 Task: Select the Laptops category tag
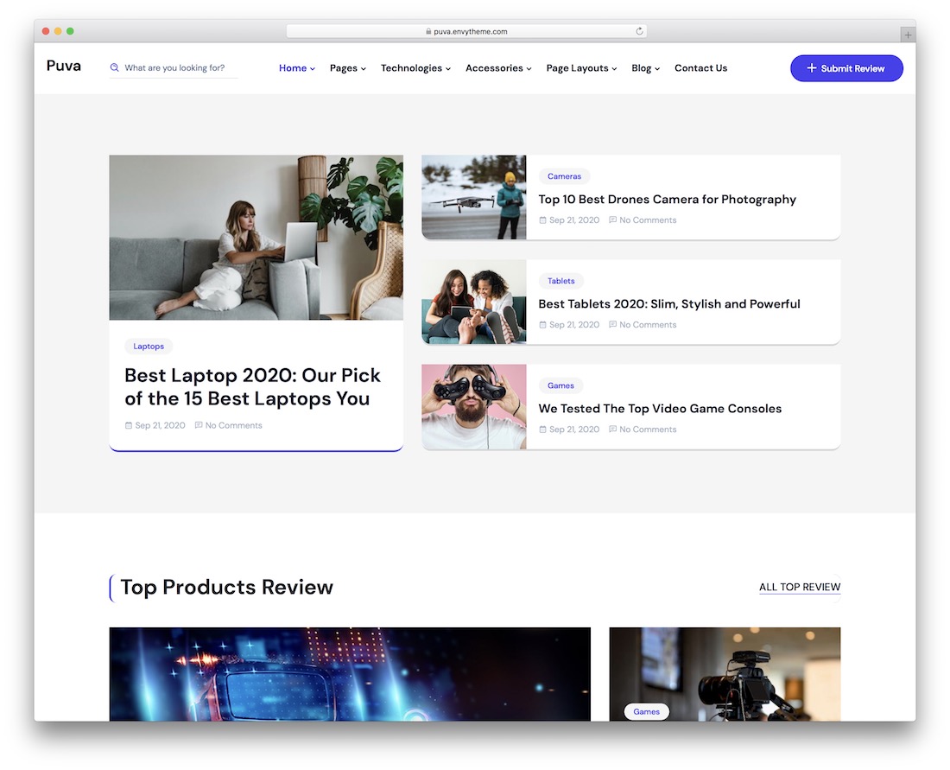coord(149,347)
